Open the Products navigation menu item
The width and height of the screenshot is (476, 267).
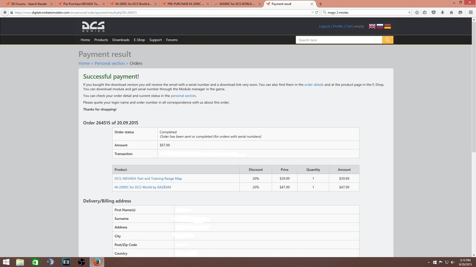[x=101, y=40]
